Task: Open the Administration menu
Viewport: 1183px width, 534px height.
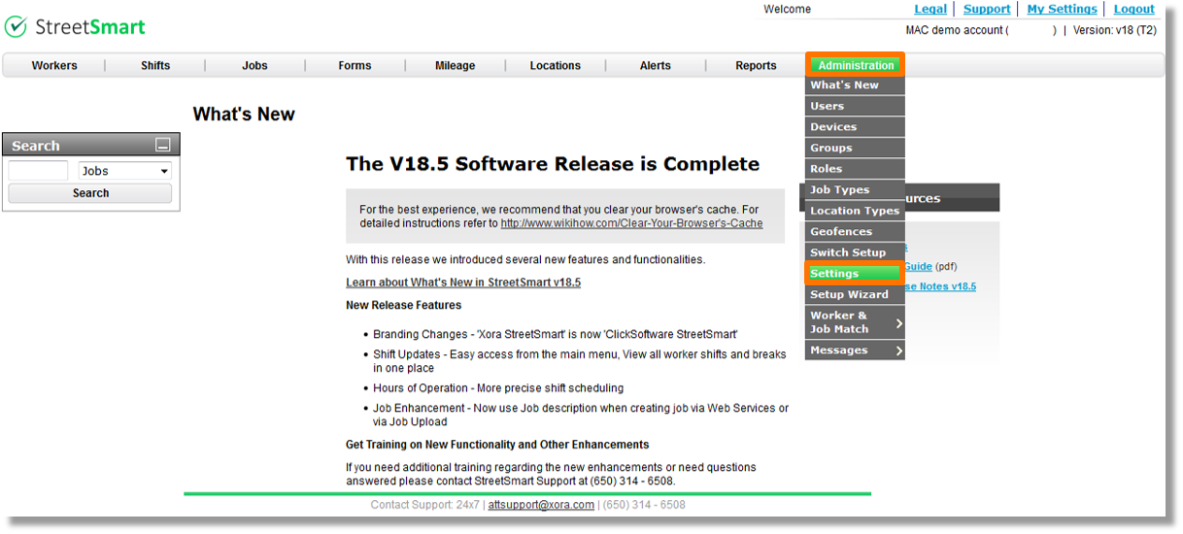Action: click(855, 65)
